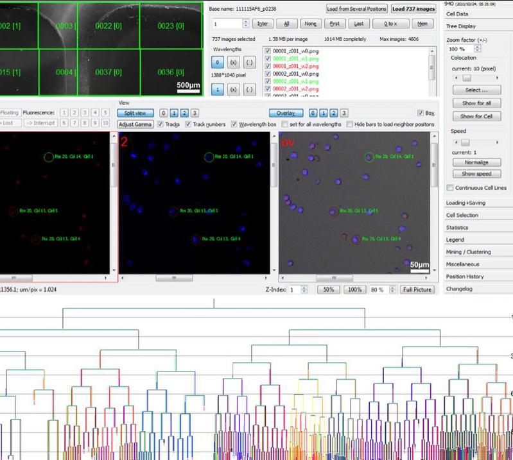Click wavelength 0 button in Wavelengths

click(217, 62)
